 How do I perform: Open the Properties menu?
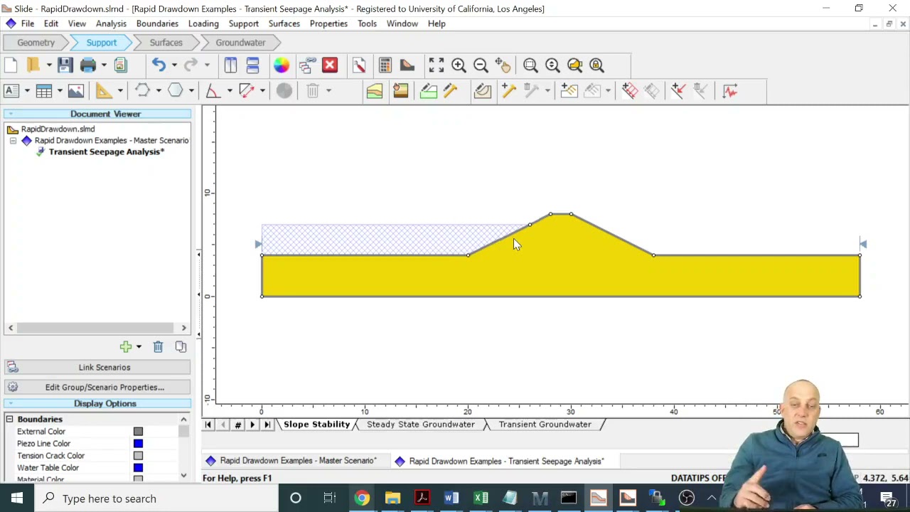tap(328, 23)
